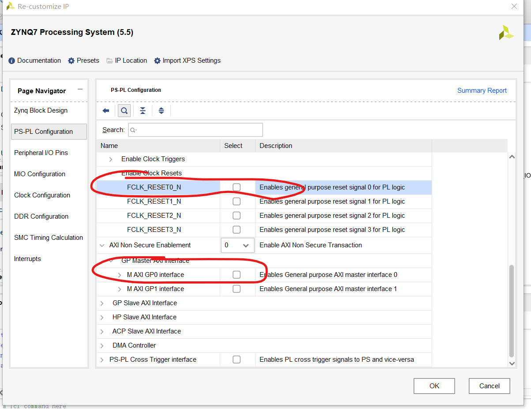Toggle the search magnifier toolbar icon

click(x=124, y=111)
